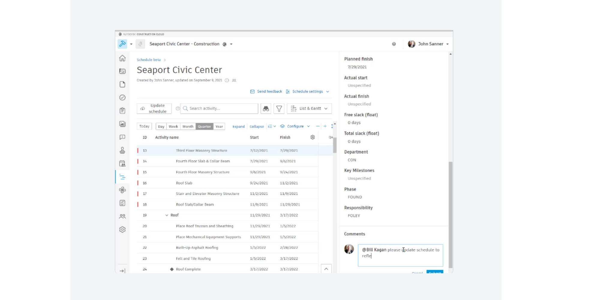Screen dimensions: 600x300
Task: Click the activity table scrollbar thumb
Action: [334, 145]
